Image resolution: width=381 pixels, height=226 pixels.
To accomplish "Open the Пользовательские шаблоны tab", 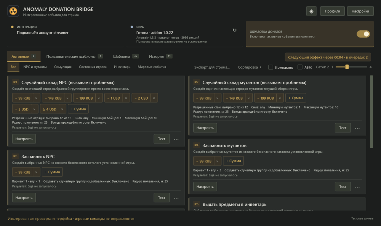I will click(x=74, y=56).
